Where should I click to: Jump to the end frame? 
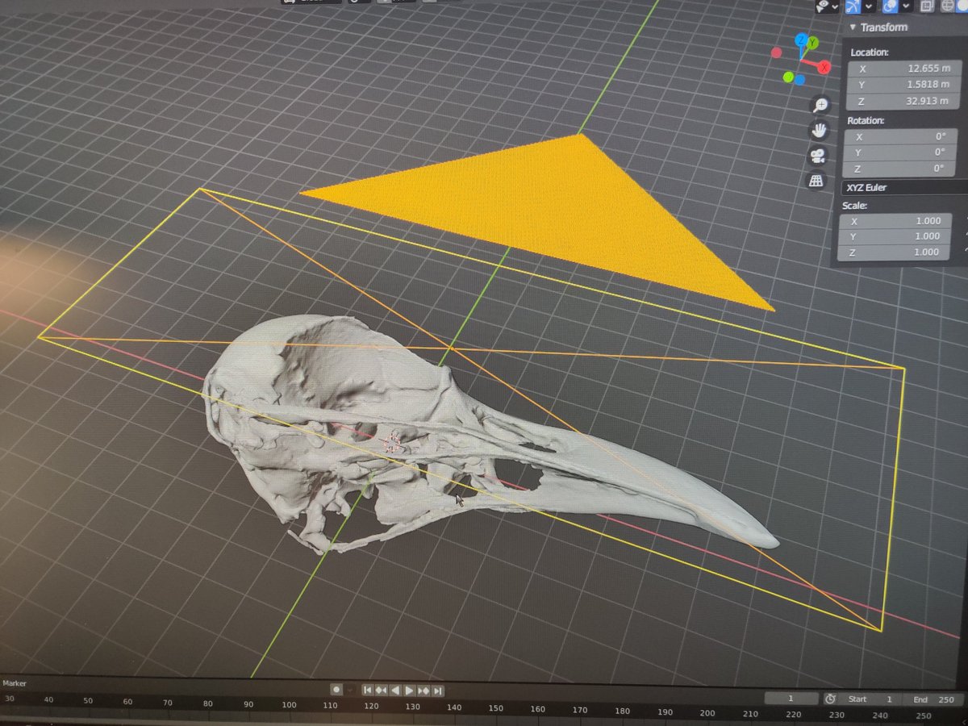(437, 691)
